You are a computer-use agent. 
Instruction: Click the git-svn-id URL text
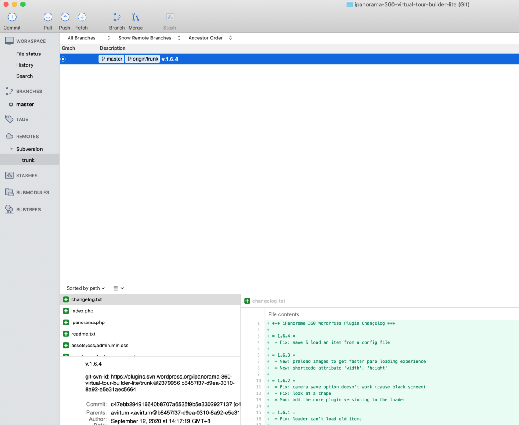pos(160,383)
